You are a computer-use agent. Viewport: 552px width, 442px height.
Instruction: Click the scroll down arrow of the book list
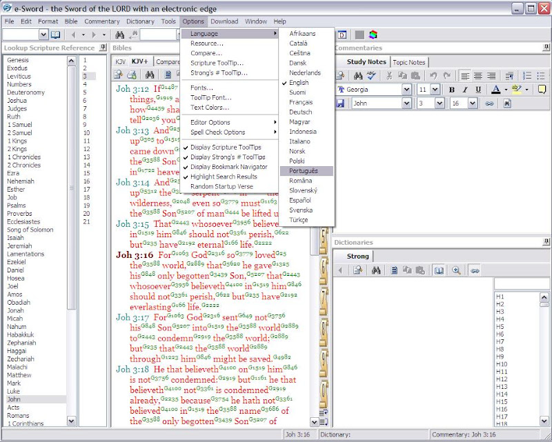(x=71, y=421)
